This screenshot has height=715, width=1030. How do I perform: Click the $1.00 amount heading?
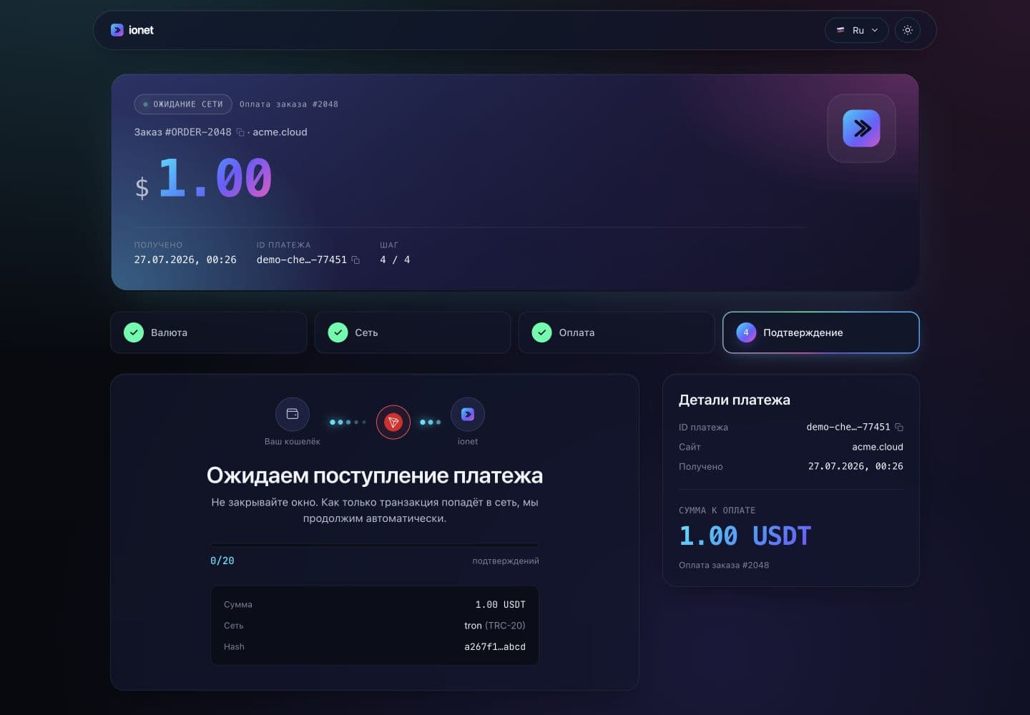coord(203,179)
